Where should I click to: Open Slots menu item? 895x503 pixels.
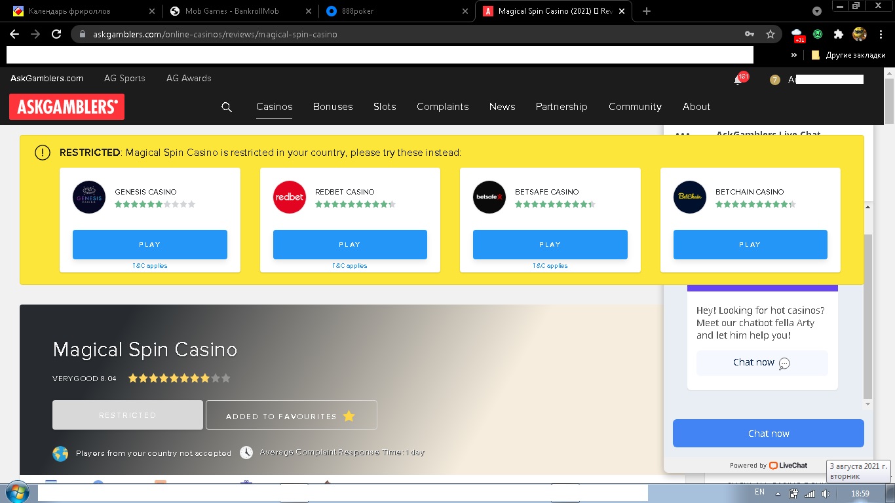click(385, 107)
